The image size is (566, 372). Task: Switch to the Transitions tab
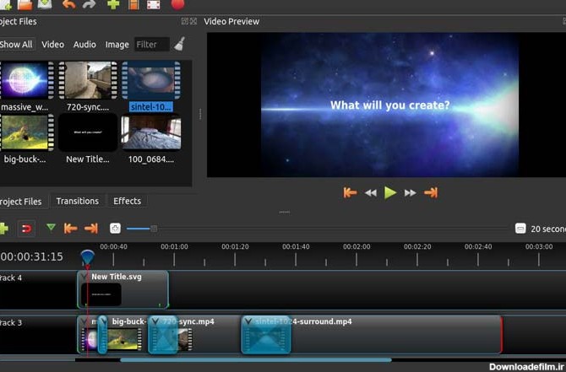(x=77, y=201)
